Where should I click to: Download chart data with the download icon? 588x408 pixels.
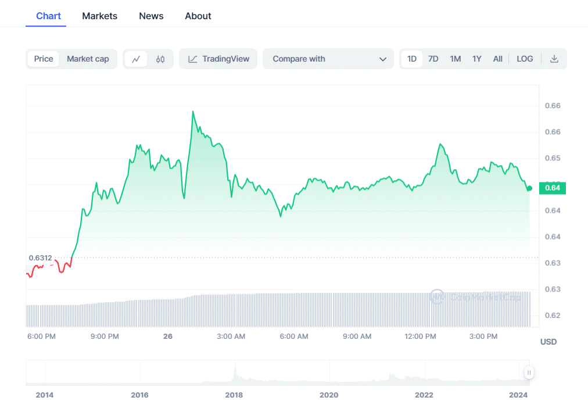(x=554, y=59)
